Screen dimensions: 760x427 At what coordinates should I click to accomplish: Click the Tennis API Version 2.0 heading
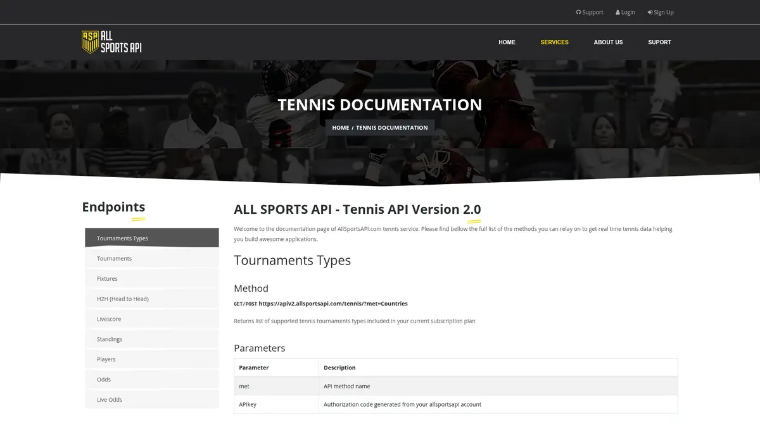pyautogui.click(x=357, y=209)
